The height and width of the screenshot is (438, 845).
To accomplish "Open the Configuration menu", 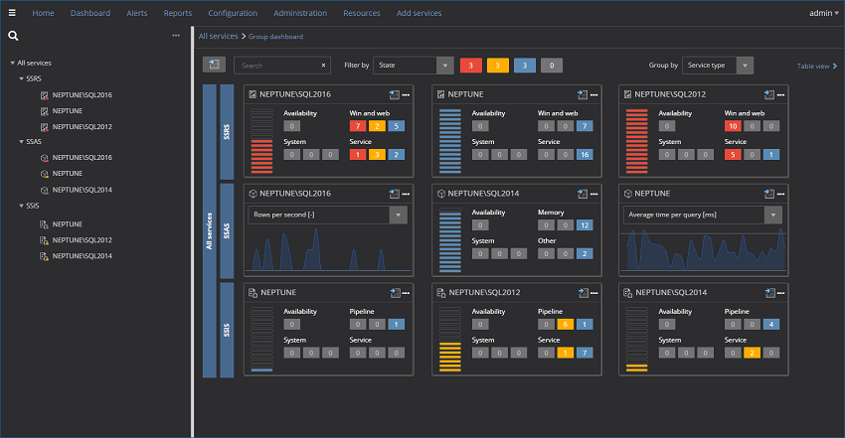I will (233, 13).
